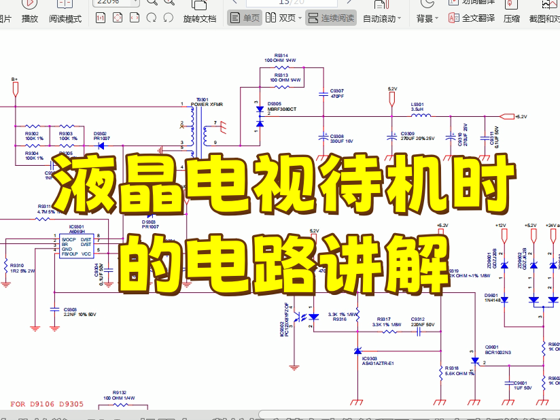This screenshot has height=420, width=560.
Task: Click the fit width icon
Action: click(135, 18)
